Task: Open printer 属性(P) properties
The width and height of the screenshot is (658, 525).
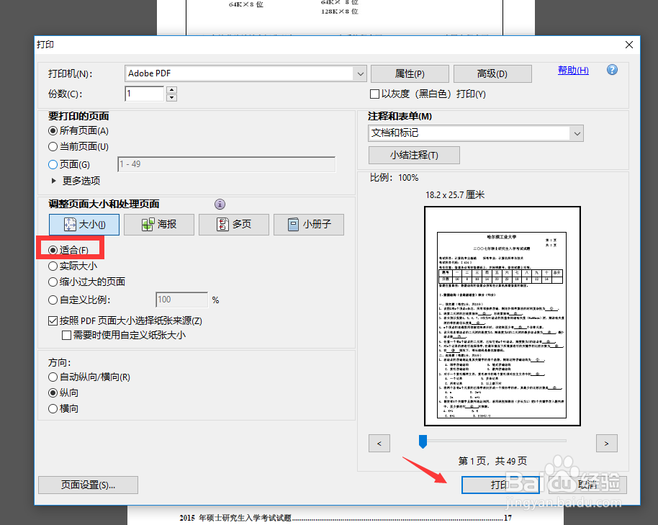Action: pyautogui.click(x=408, y=73)
